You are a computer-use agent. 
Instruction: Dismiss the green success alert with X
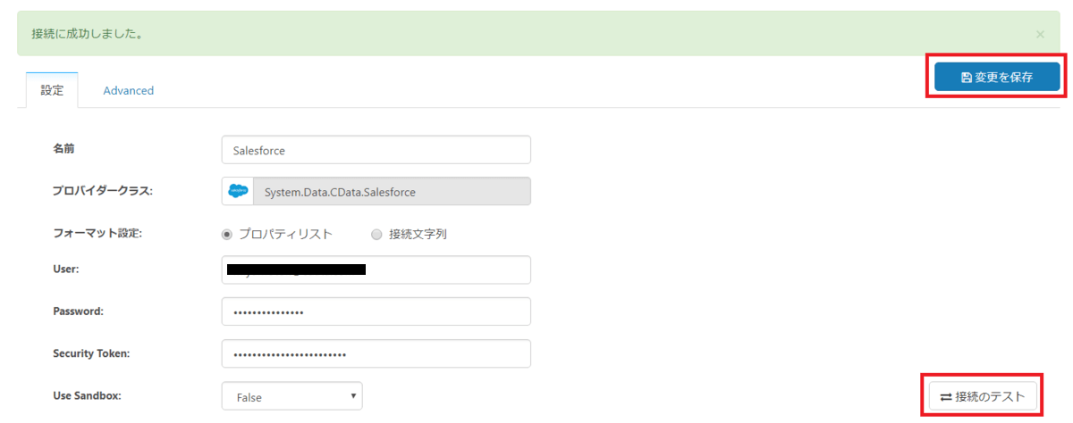point(1040,34)
